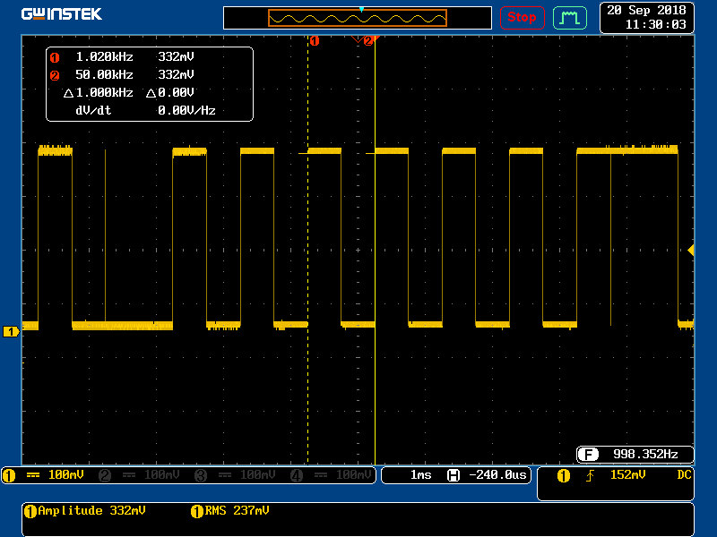
Task: Click the GW Instek logo
Action: point(61,14)
